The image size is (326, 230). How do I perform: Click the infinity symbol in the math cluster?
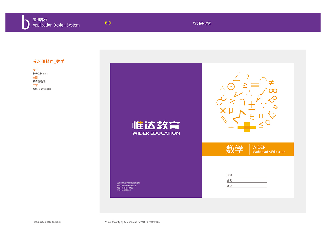273,90
